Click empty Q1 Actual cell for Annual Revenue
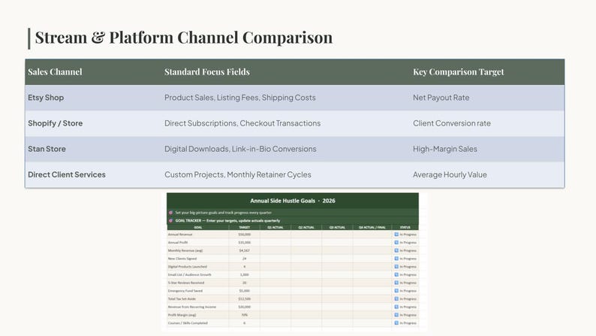The image size is (596, 336). [275, 235]
